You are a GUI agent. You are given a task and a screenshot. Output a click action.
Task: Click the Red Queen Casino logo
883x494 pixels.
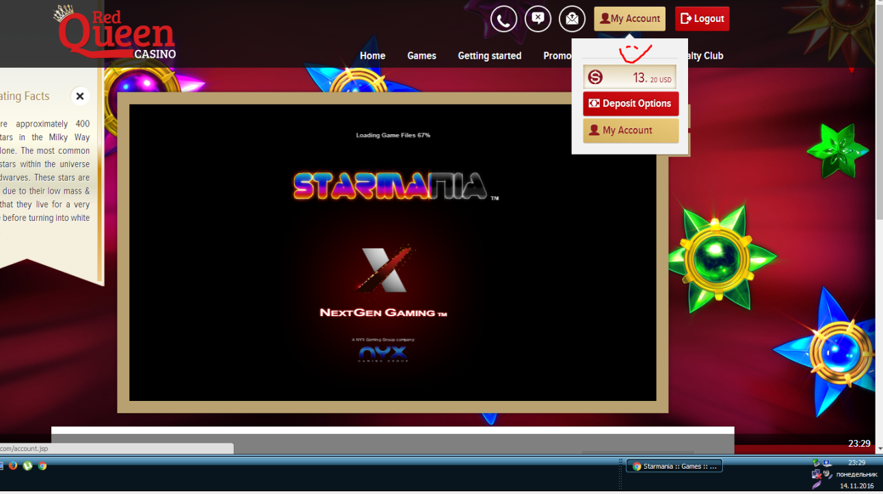coord(116,34)
